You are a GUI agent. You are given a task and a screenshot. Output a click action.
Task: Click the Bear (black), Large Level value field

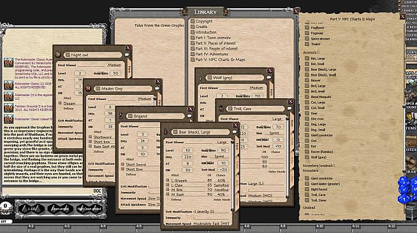187,150
